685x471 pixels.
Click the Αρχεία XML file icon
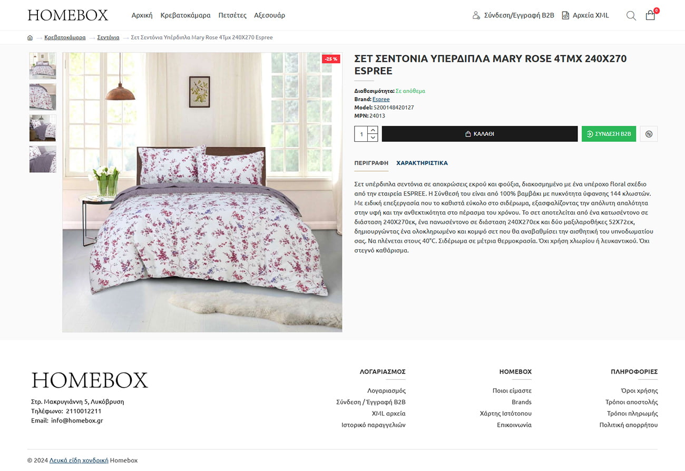point(565,15)
